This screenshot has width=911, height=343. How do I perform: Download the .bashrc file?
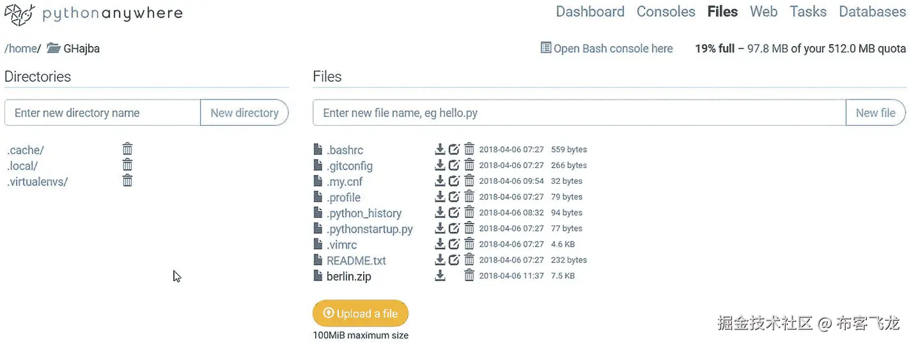[440, 149]
